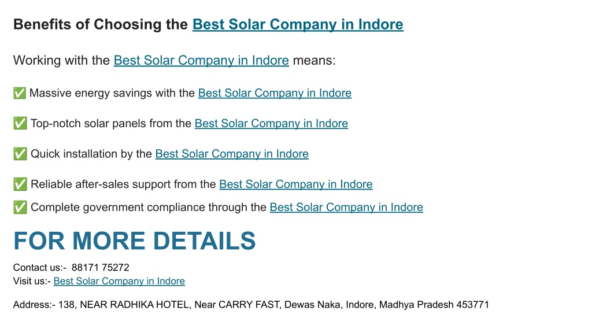Click the 'Contact us:-' label

[x=40, y=268]
